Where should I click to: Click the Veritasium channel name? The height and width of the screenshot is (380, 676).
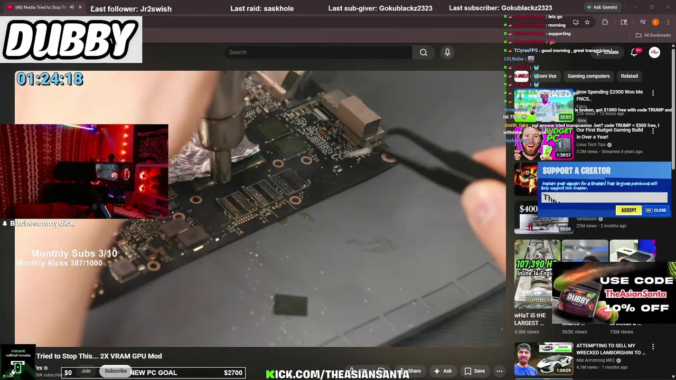pyautogui.click(x=587, y=219)
